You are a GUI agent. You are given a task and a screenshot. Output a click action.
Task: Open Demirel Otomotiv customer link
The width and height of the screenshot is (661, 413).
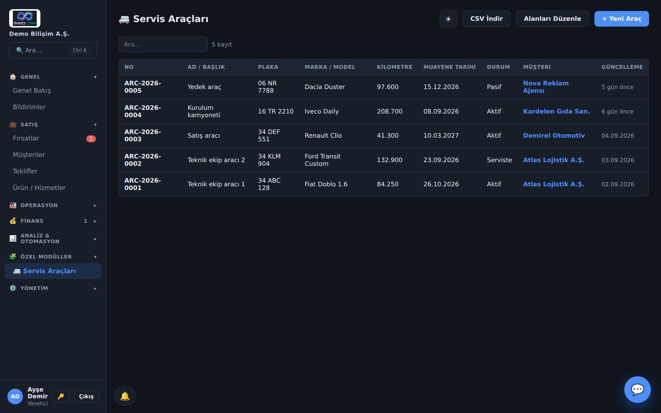[x=554, y=136]
